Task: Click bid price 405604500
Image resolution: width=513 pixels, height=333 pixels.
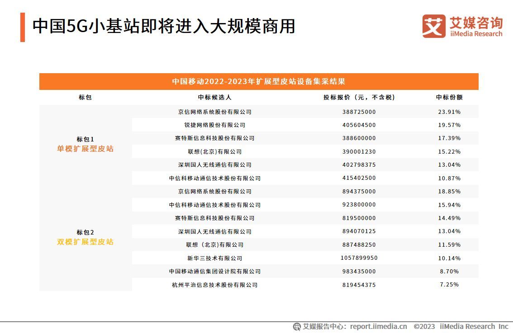Action: (359, 125)
